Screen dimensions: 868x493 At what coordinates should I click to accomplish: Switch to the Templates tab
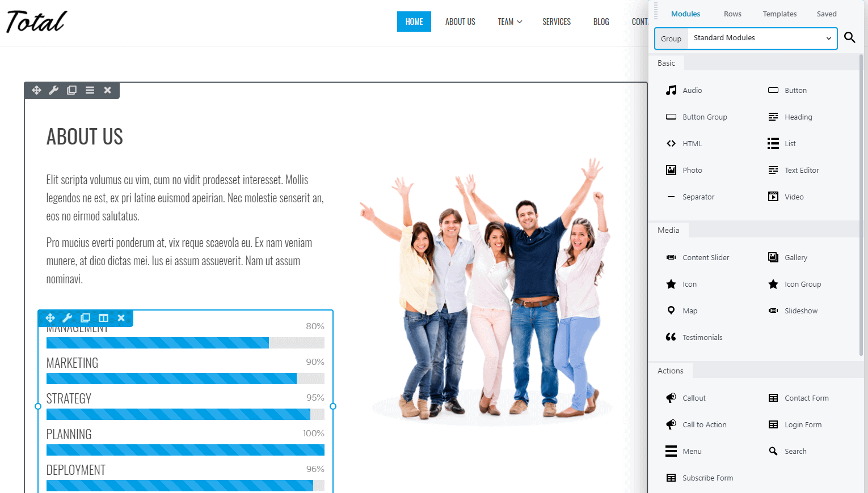click(x=779, y=14)
